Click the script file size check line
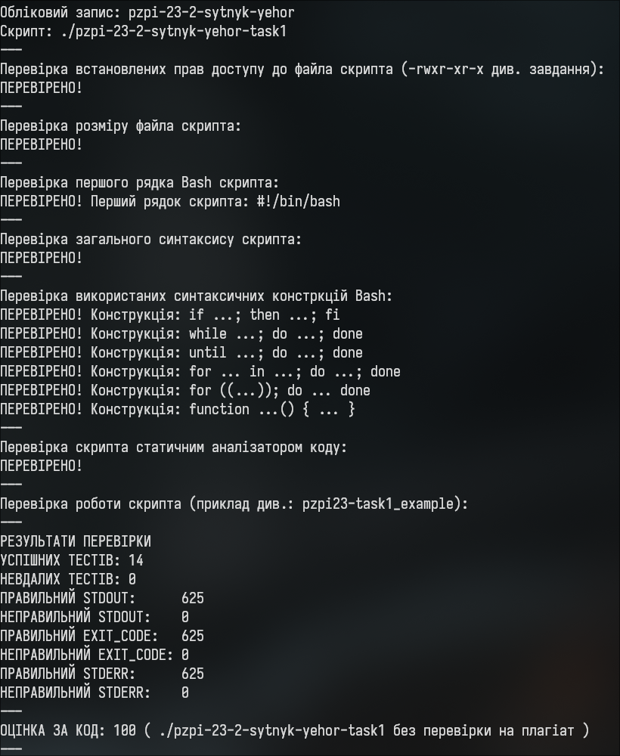Screen dimensions: 620x756 pyautogui.click(x=120, y=126)
